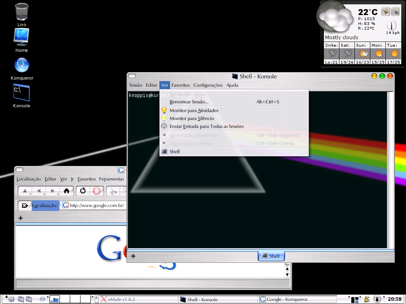Image resolution: width=406 pixels, height=304 pixels.
Task: Click the plane-like button in the weather widget
Action: click(386, 11)
